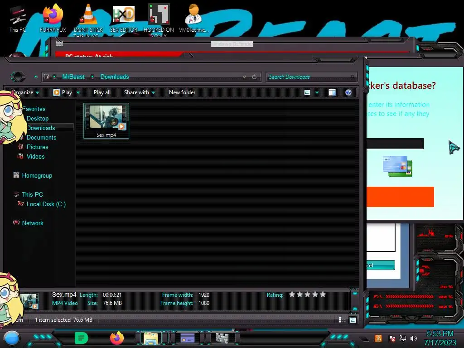Select Favorites in the navigation pane
This screenshot has height=348, width=464.
point(34,109)
